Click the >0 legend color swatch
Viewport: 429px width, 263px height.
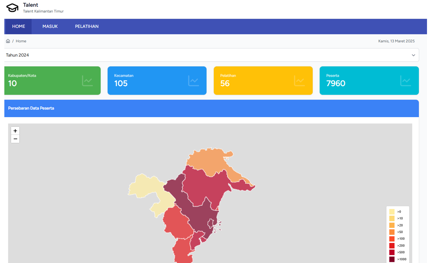click(x=392, y=212)
